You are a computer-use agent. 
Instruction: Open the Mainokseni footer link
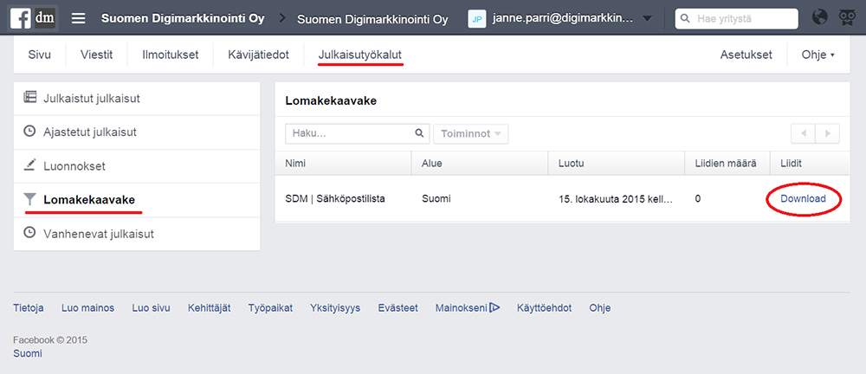pyautogui.click(x=462, y=307)
